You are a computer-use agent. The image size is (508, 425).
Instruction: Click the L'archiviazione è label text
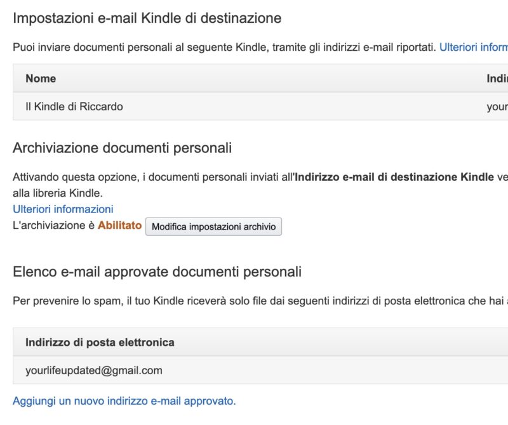click(x=53, y=226)
